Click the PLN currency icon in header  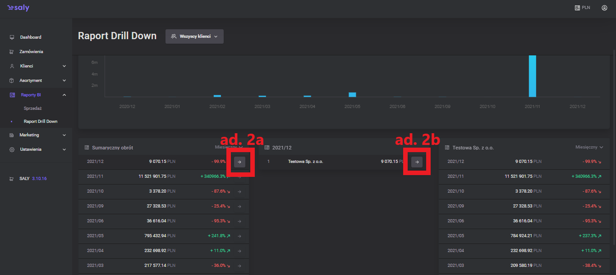pos(577,8)
